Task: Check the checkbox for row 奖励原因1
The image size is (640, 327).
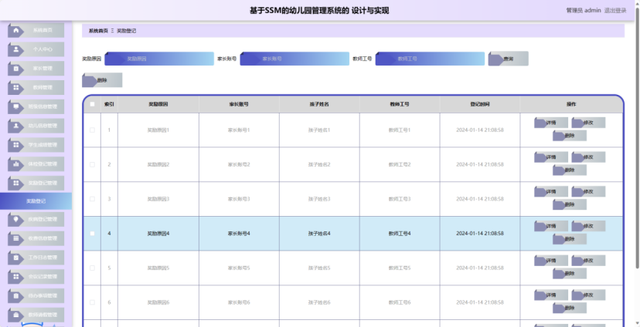Action: (92, 130)
